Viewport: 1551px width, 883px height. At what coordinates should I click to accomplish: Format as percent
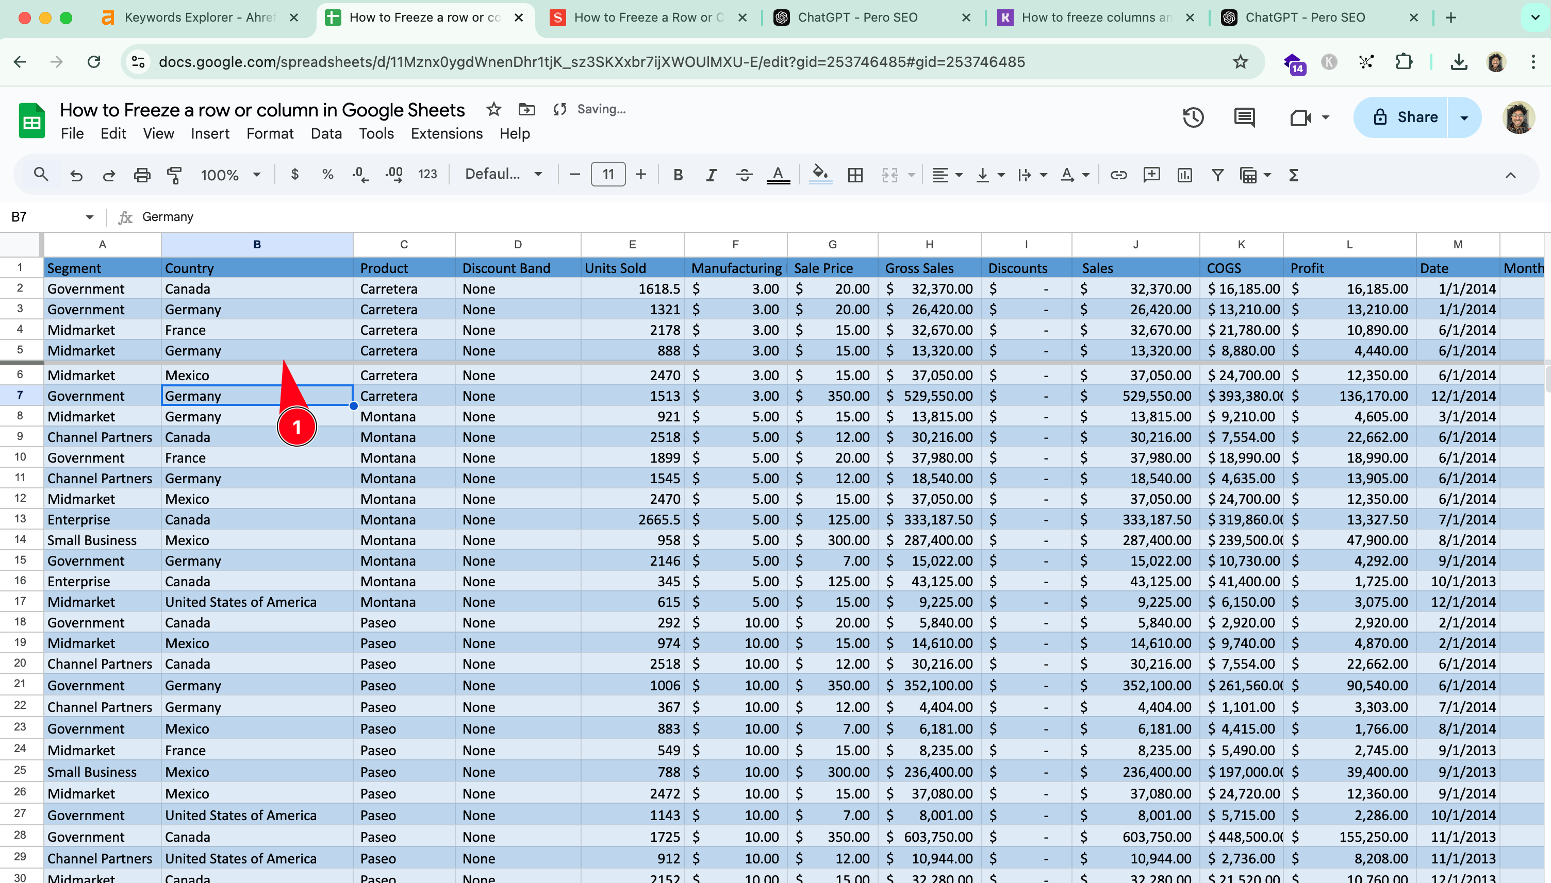coord(327,175)
